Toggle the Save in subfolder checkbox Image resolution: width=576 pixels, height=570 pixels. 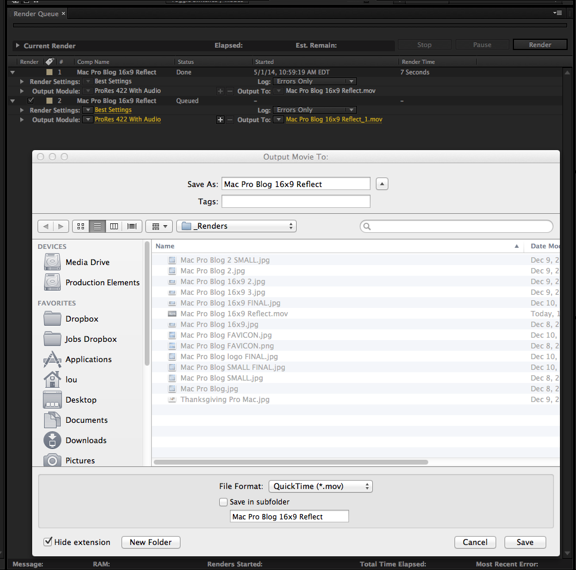point(223,502)
